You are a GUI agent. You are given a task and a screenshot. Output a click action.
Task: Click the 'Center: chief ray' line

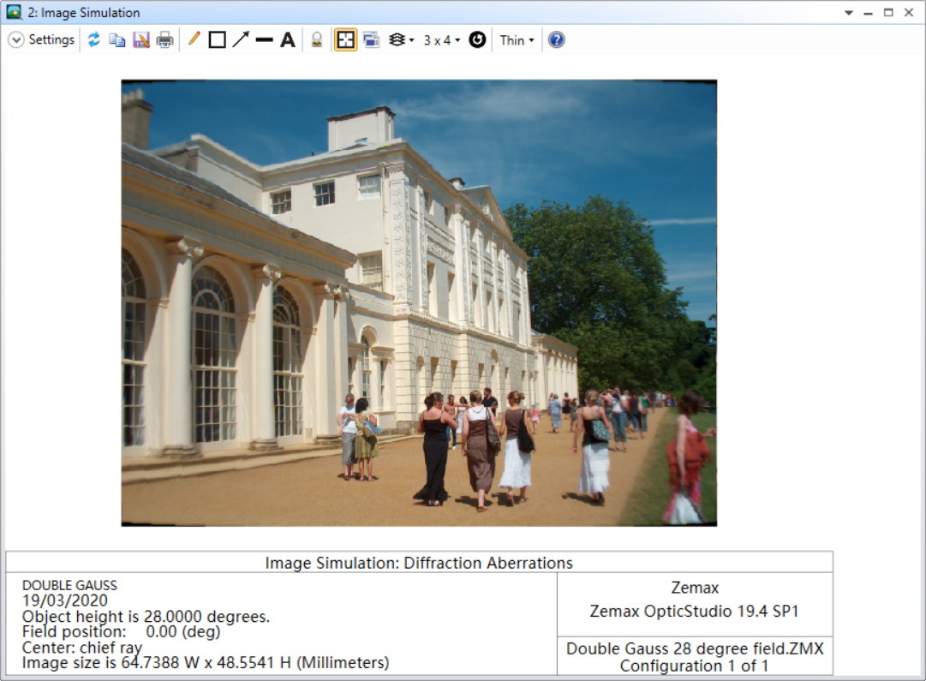point(82,648)
